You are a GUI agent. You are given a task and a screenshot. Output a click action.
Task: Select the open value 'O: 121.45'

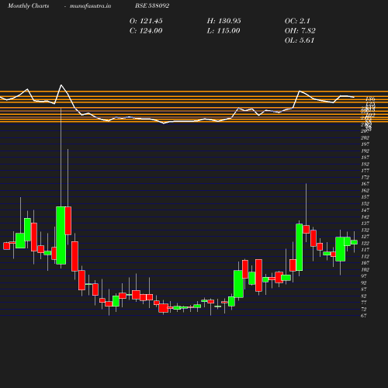(x=146, y=21)
